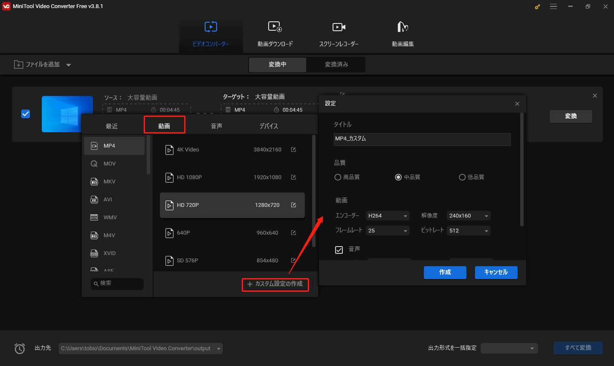
Task: Switch to the 変換済み tab
Action: click(336, 64)
